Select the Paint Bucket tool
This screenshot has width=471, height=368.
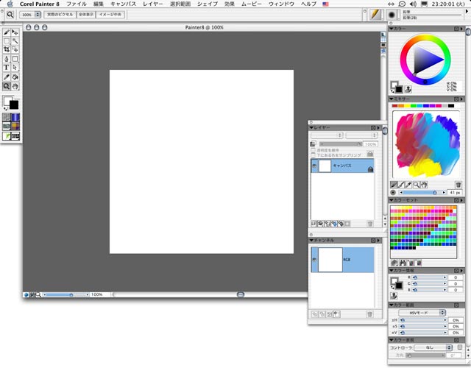coord(15,77)
